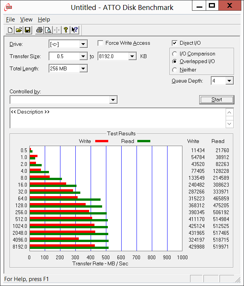Select the Neither radio button
This screenshot has height=286, width=244.
click(174, 70)
